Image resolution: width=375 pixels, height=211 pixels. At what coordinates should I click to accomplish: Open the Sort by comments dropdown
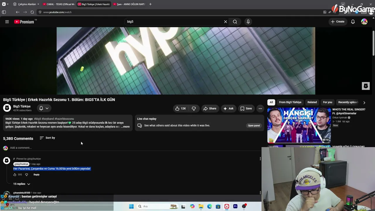tap(47, 138)
